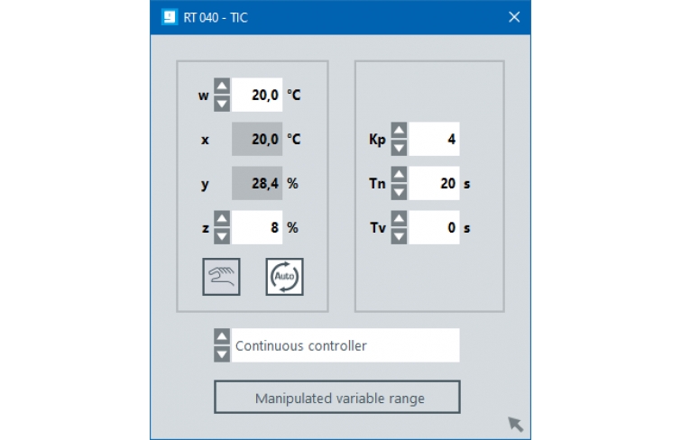681x440 pixels.
Task: Click the y output field showing 28,4
Action: [x=257, y=183]
